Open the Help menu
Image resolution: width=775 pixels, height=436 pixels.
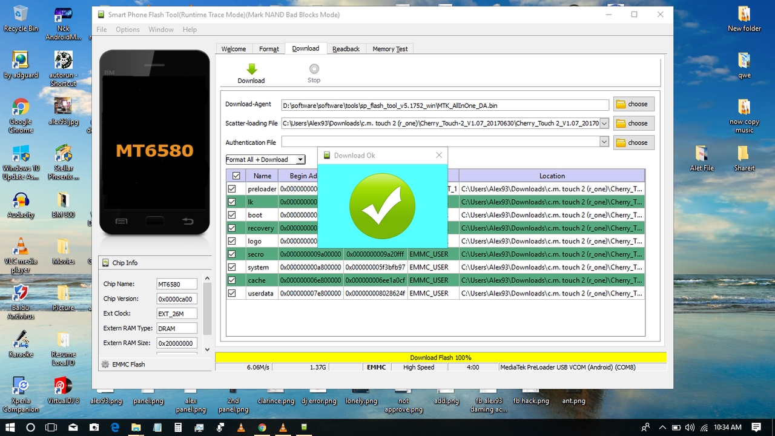(x=190, y=29)
